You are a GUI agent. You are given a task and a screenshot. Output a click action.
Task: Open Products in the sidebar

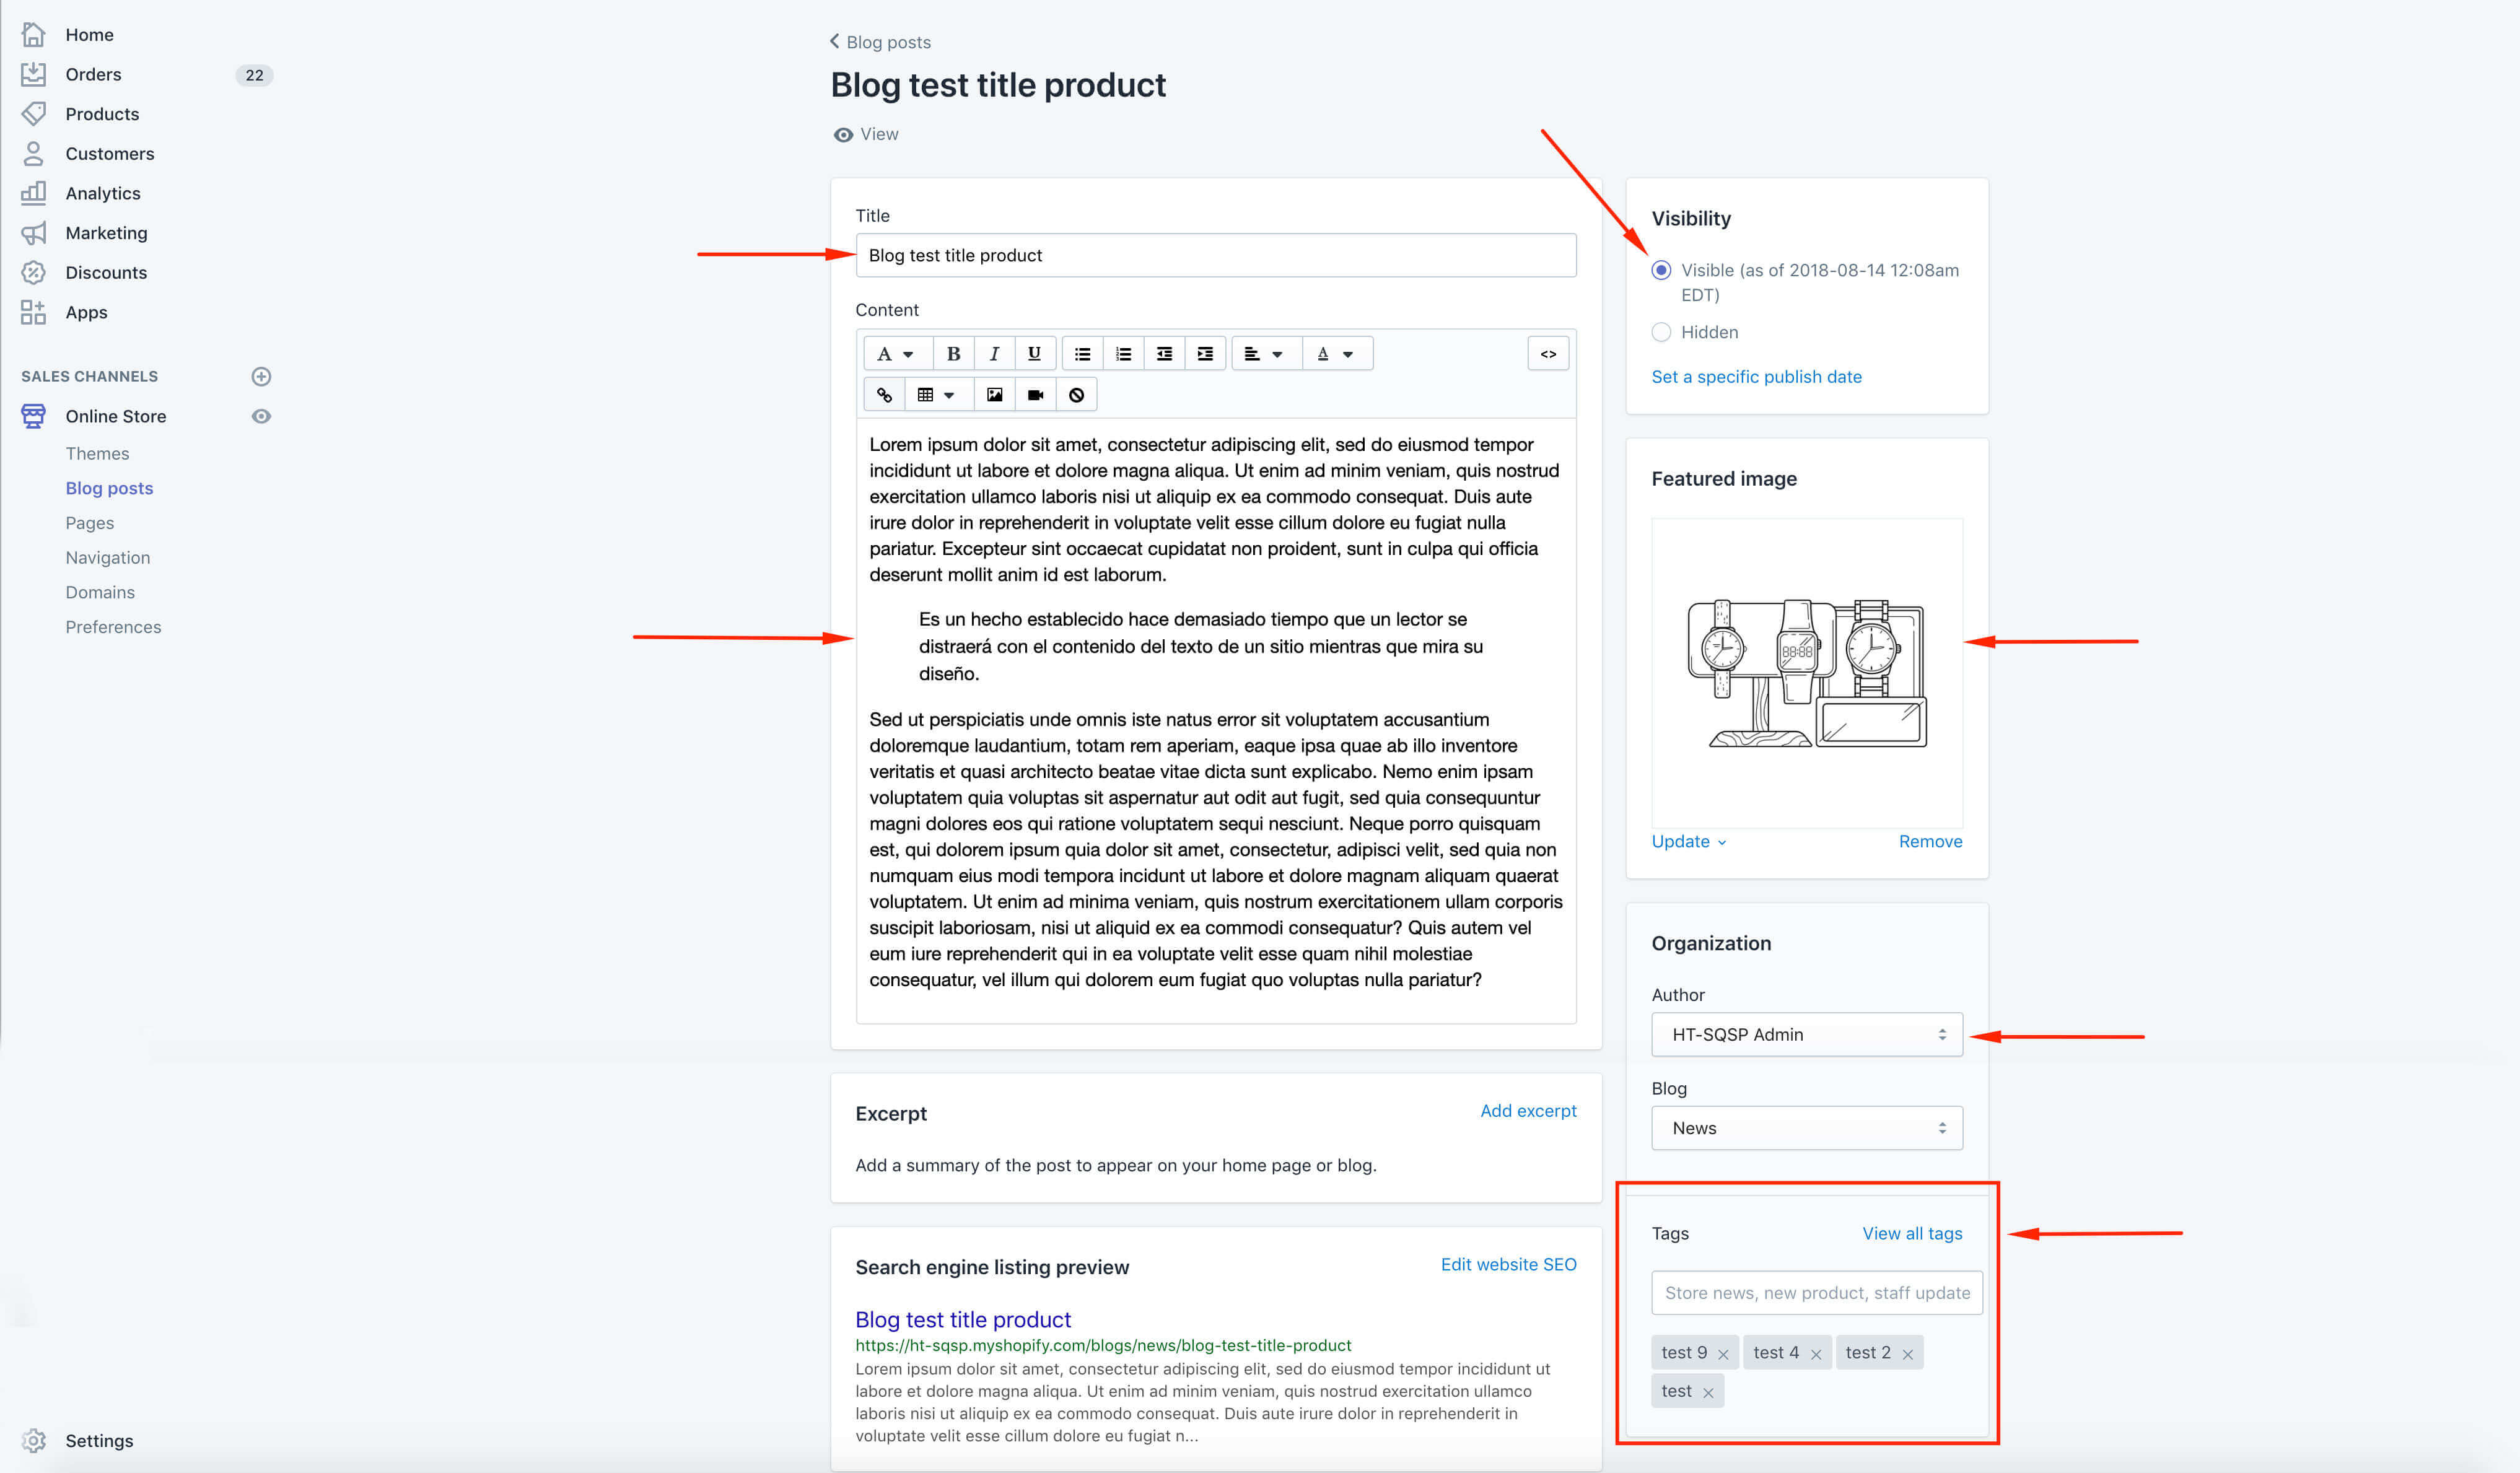(x=102, y=114)
